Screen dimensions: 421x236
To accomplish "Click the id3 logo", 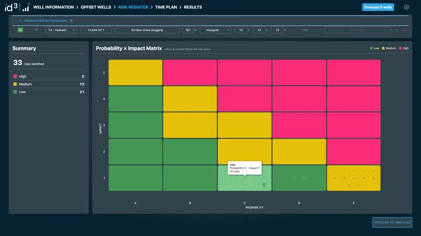I will (11, 7).
